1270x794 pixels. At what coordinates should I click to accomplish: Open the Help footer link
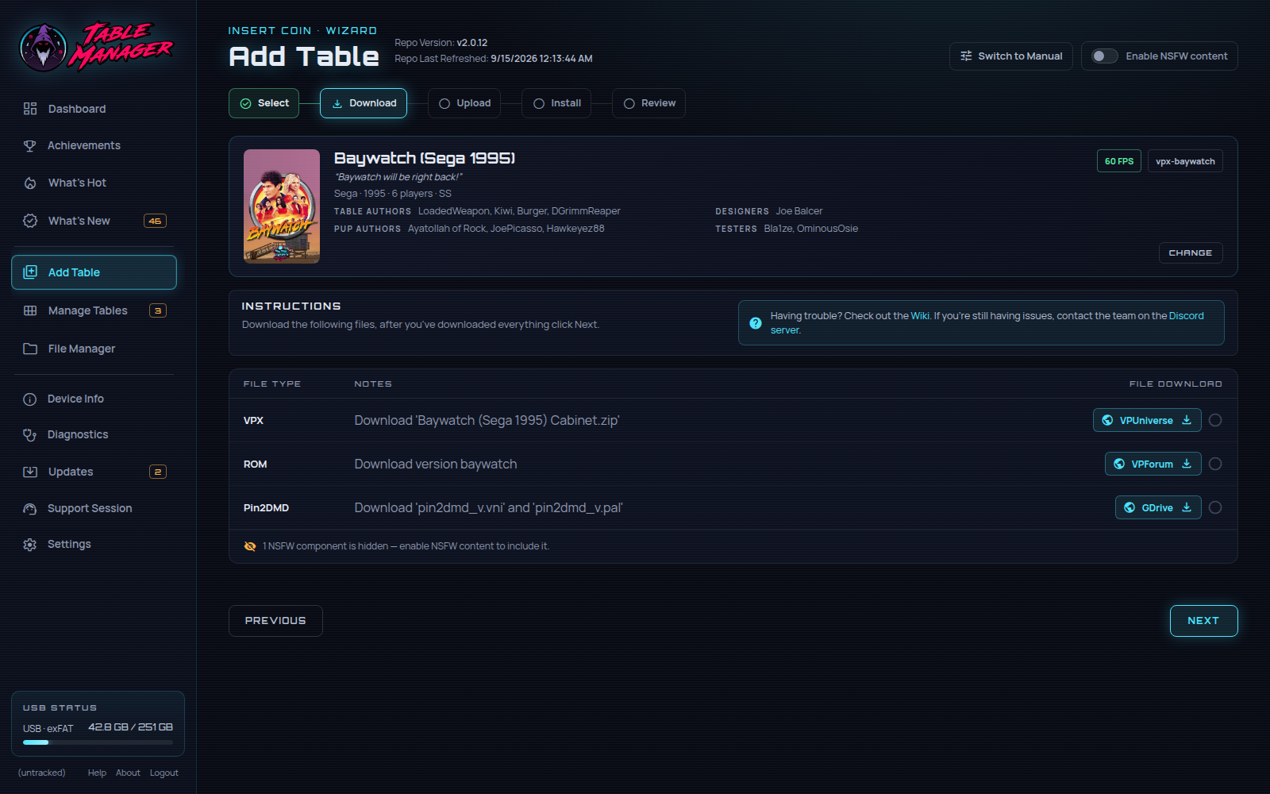[x=97, y=773]
